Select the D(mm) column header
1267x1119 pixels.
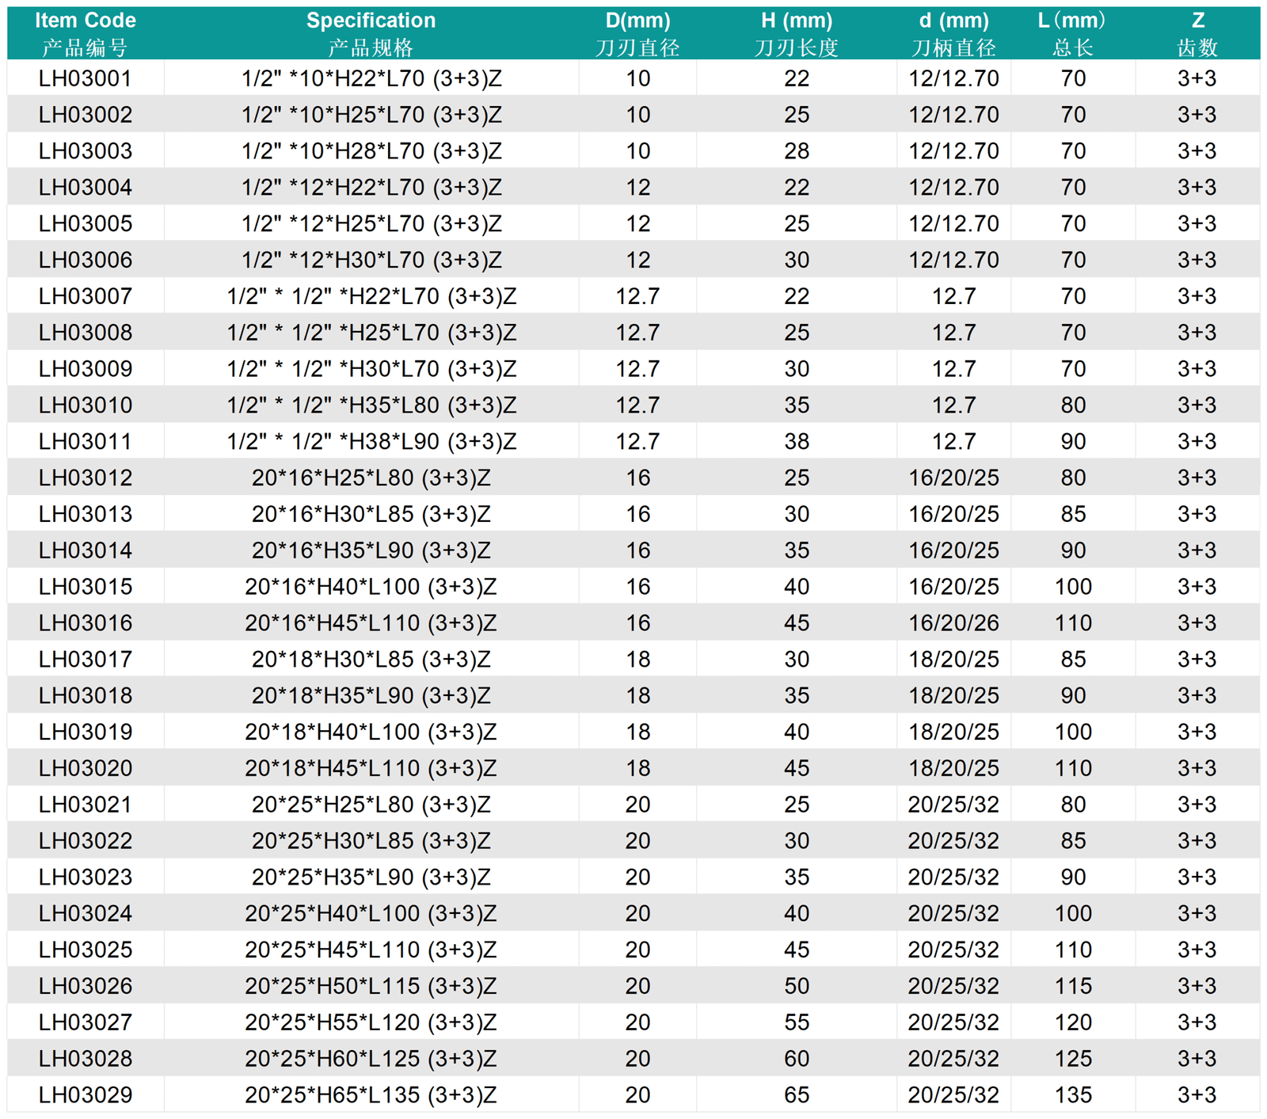637,33
